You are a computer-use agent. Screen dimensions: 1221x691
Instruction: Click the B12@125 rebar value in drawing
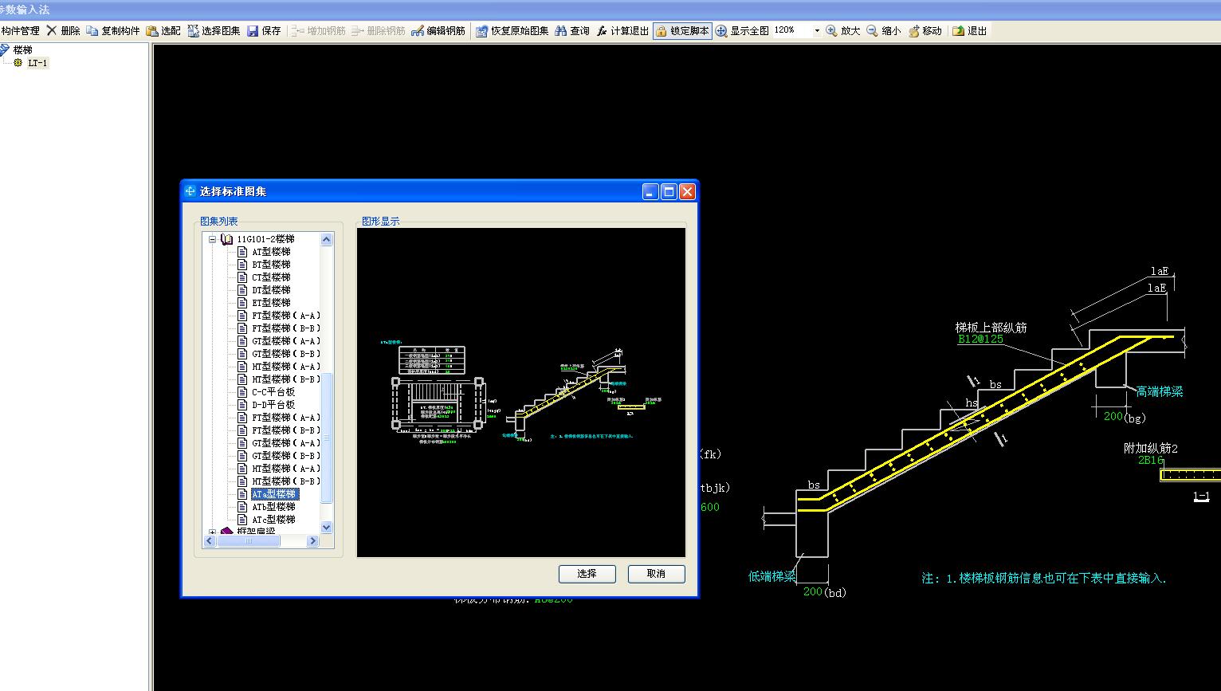point(980,339)
